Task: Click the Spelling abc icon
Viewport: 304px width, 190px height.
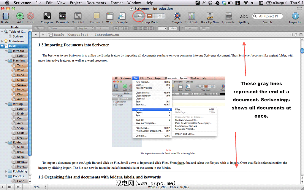Action: (x=244, y=17)
